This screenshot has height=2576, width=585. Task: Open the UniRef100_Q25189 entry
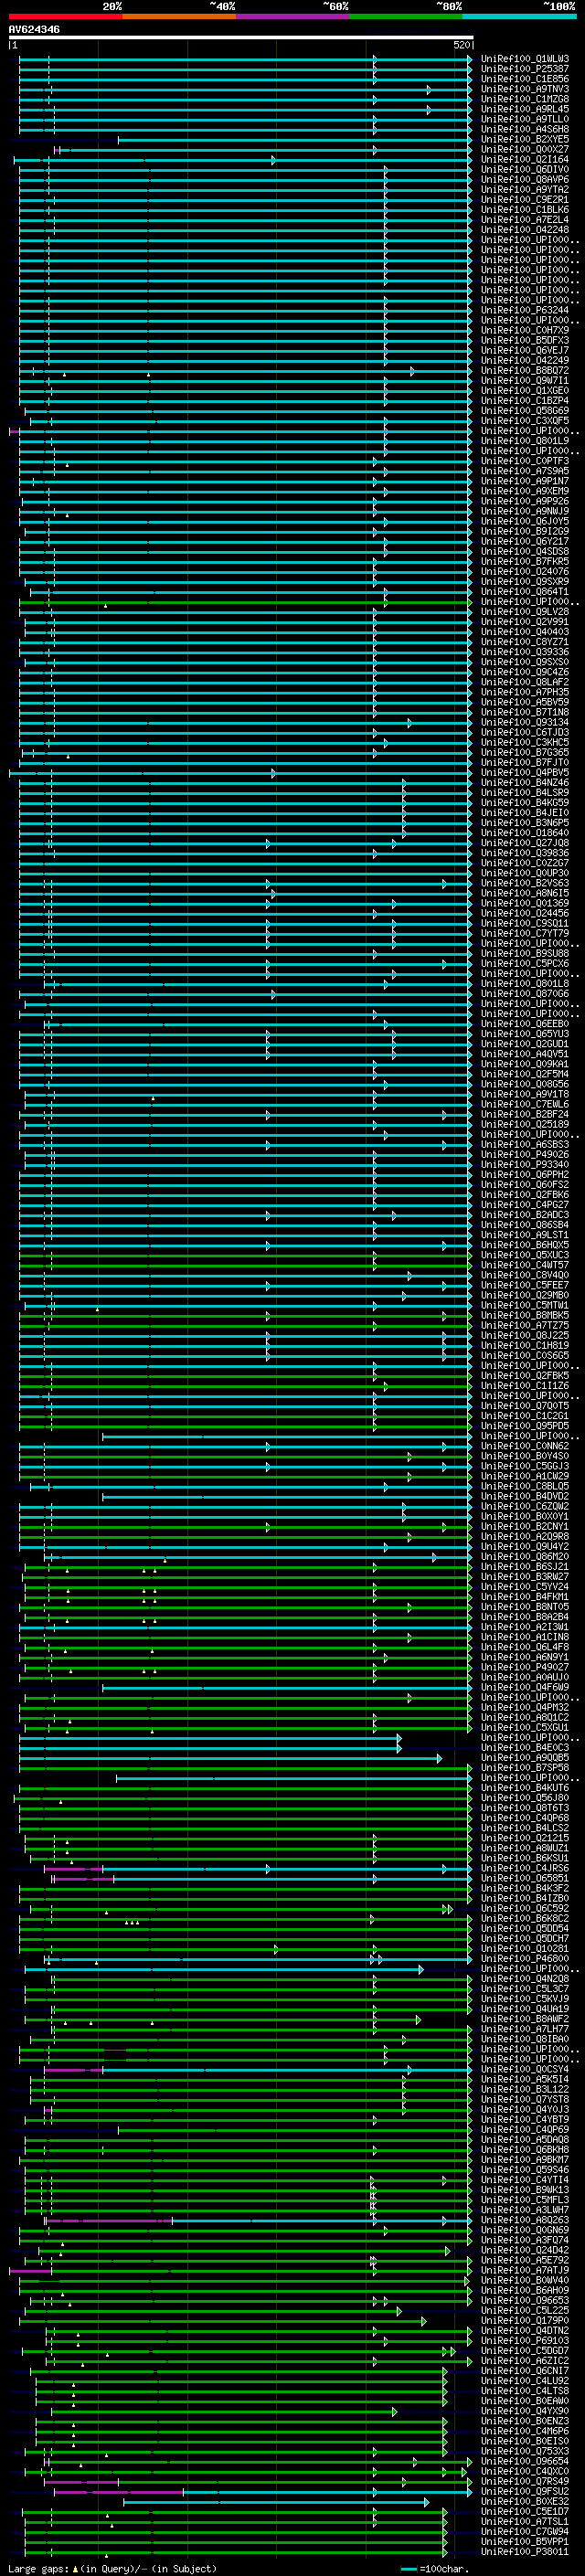525,1124
